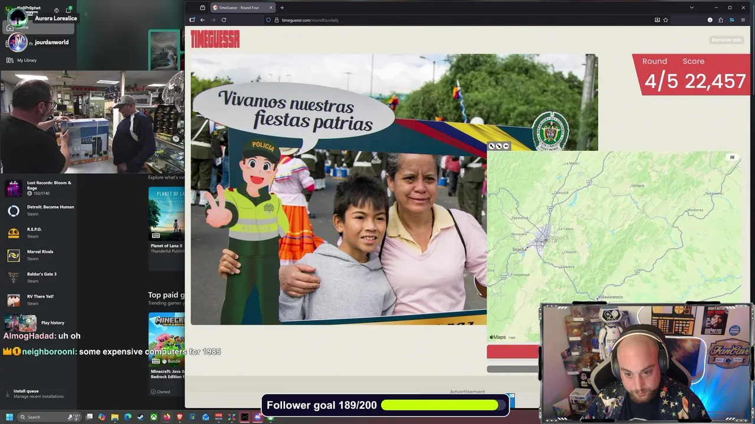Click the tracking protection shield icon
Viewport: 755px width, 424px height.
click(x=268, y=20)
